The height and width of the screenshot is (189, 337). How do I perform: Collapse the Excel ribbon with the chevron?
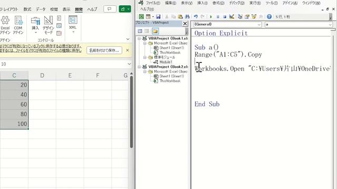pos(128,39)
